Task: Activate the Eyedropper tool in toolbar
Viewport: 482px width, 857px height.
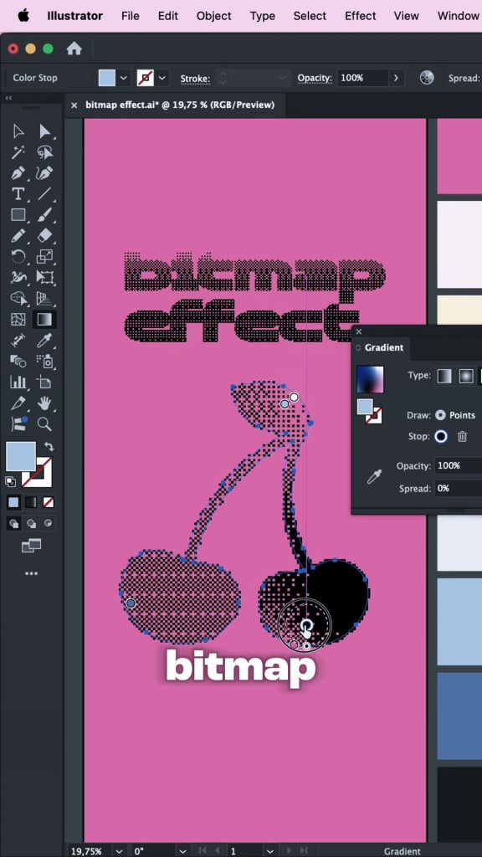Action: point(44,341)
